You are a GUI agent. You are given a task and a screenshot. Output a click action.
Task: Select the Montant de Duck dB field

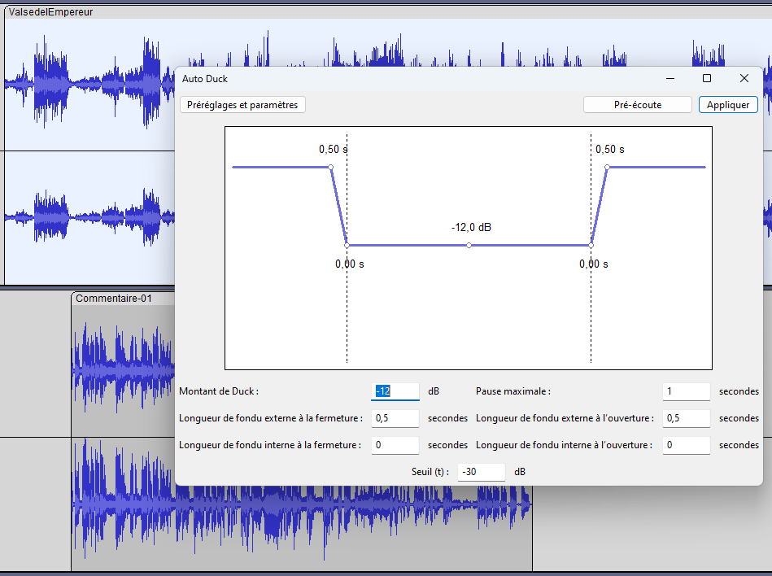point(395,391)
